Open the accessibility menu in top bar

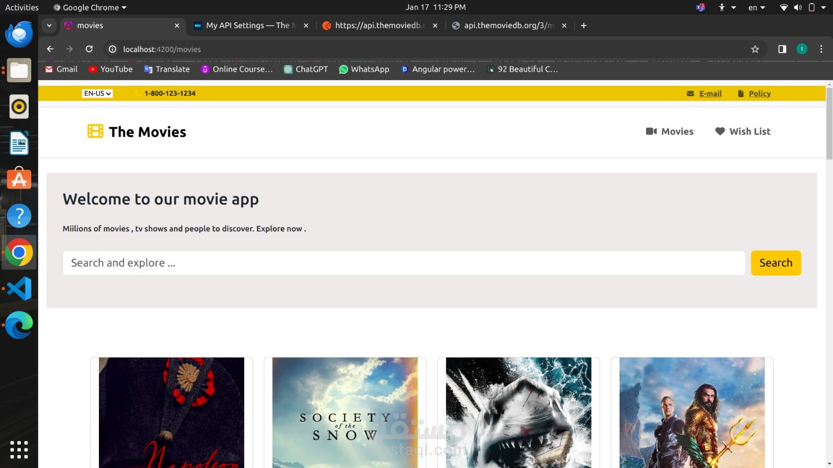(726, 7)
